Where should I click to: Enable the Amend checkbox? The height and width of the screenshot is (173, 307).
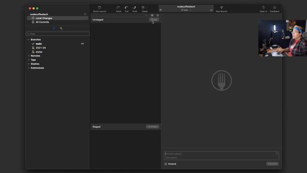point(166,164)
